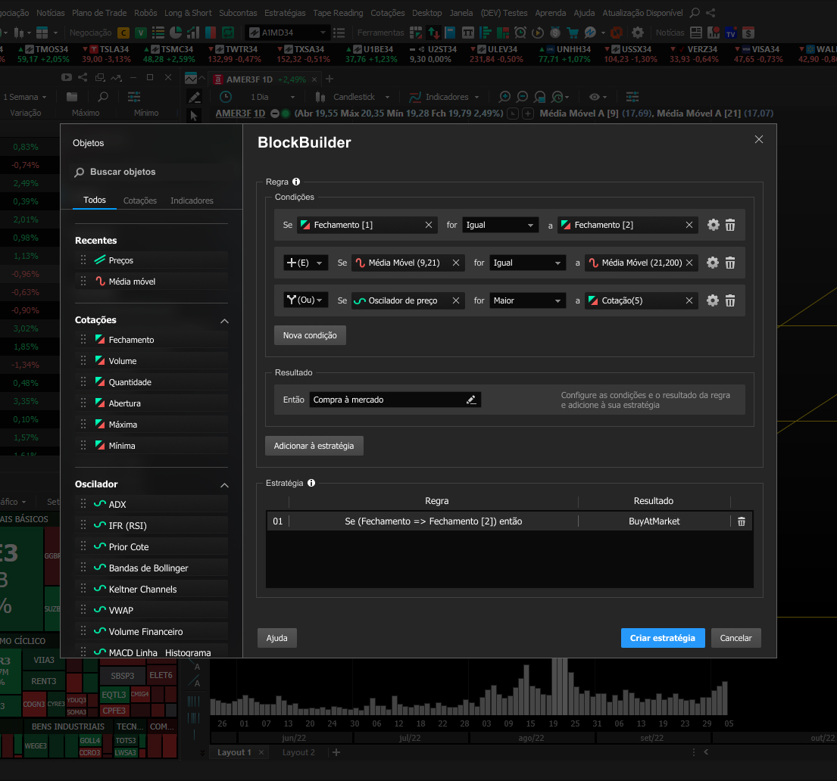Delete strategy rule 01 with the trash icon
The image size is (837, 781).
tap(742, 521)
